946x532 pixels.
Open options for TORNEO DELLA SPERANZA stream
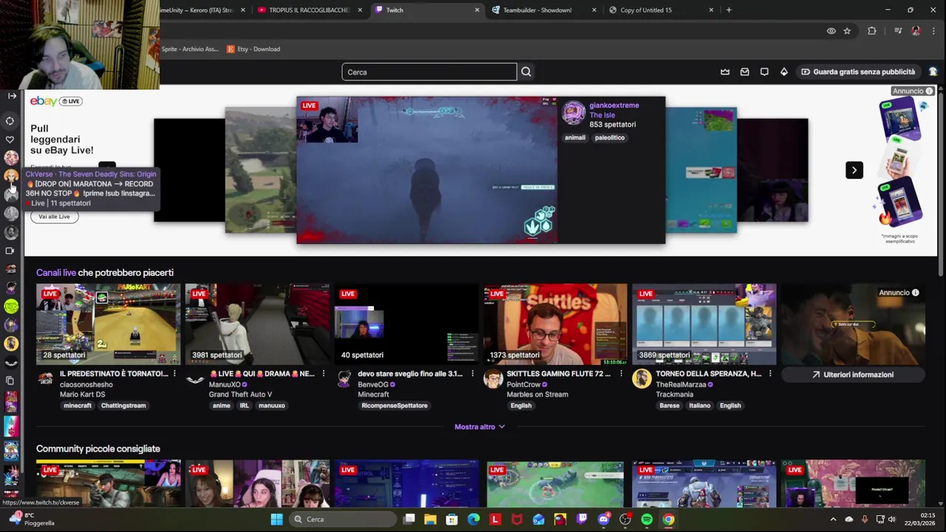click(x=770, y=374)
